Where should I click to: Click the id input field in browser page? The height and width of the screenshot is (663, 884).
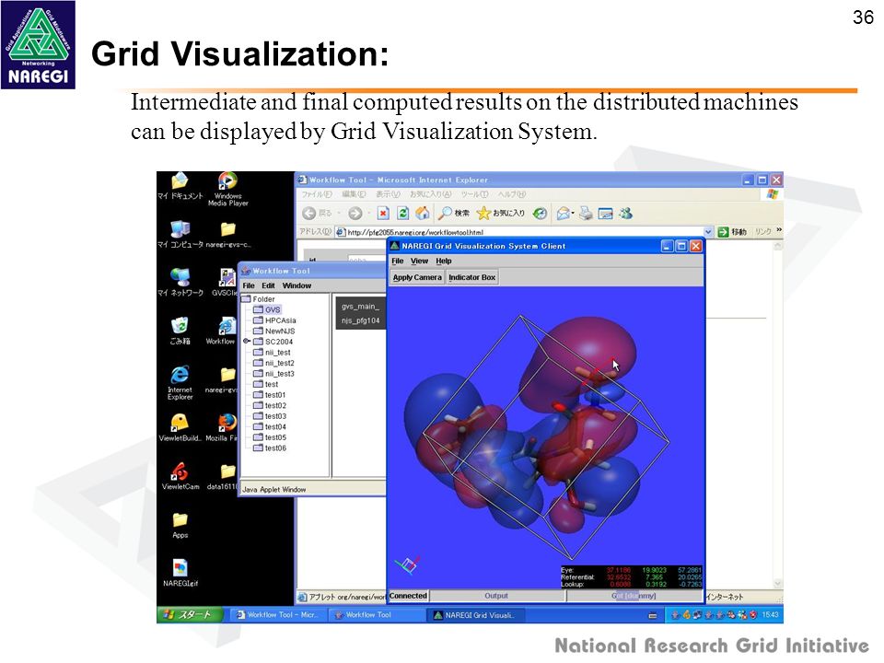click(367, 260)
